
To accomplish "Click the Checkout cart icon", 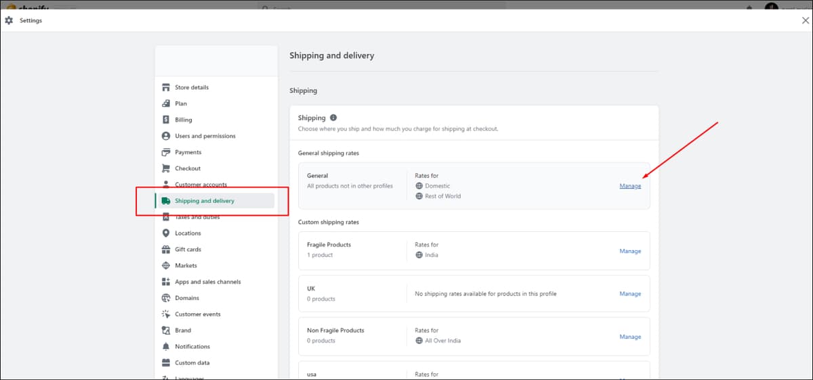I will 166,168.
